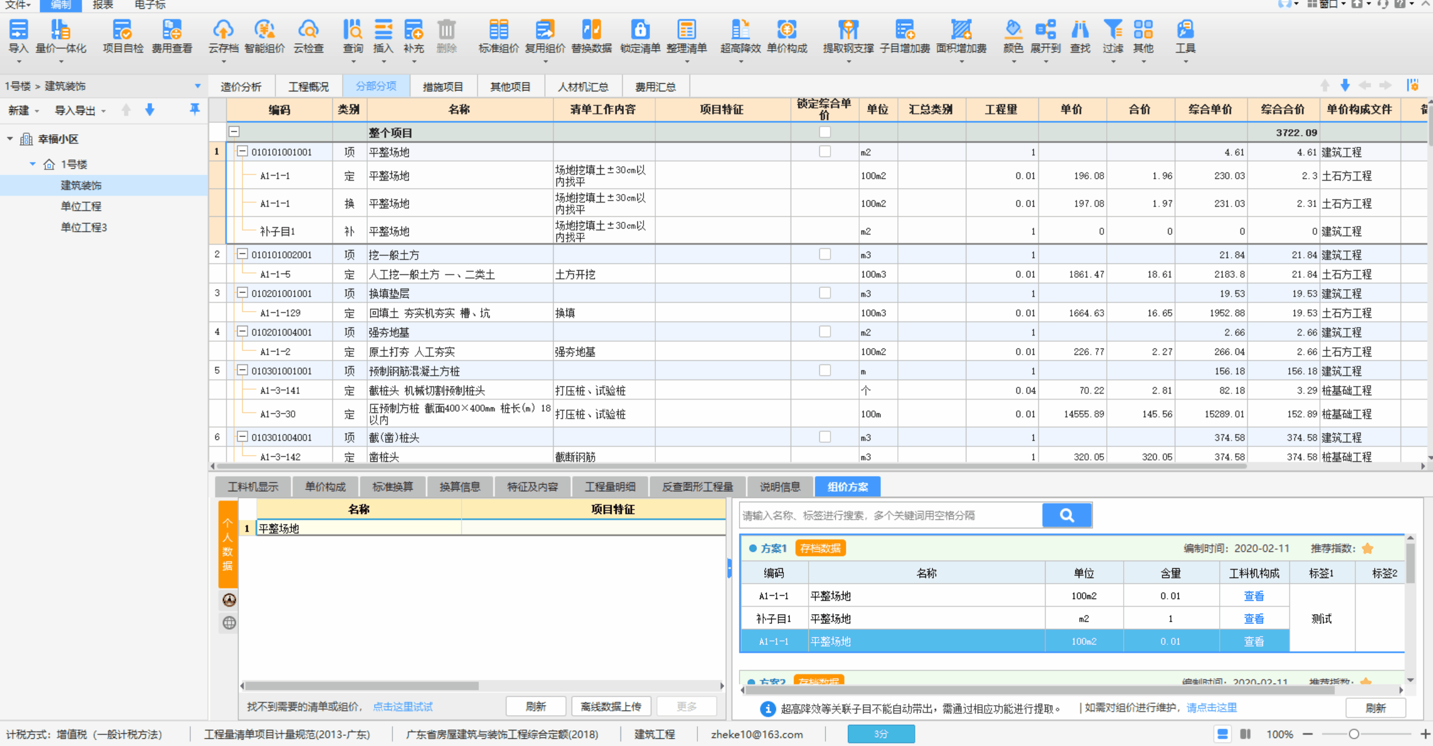This screenshot has width=1433, height=746.
Task: Enable lock checkbox on 强夯地基 row
Action: coord(824,332)
